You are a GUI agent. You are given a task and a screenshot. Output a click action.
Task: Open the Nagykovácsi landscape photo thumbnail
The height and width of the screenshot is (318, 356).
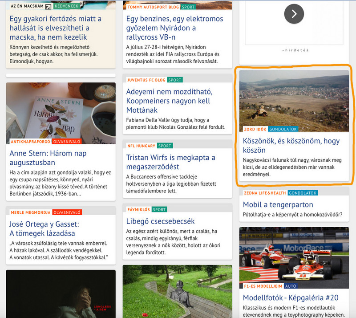pos(294,101)
